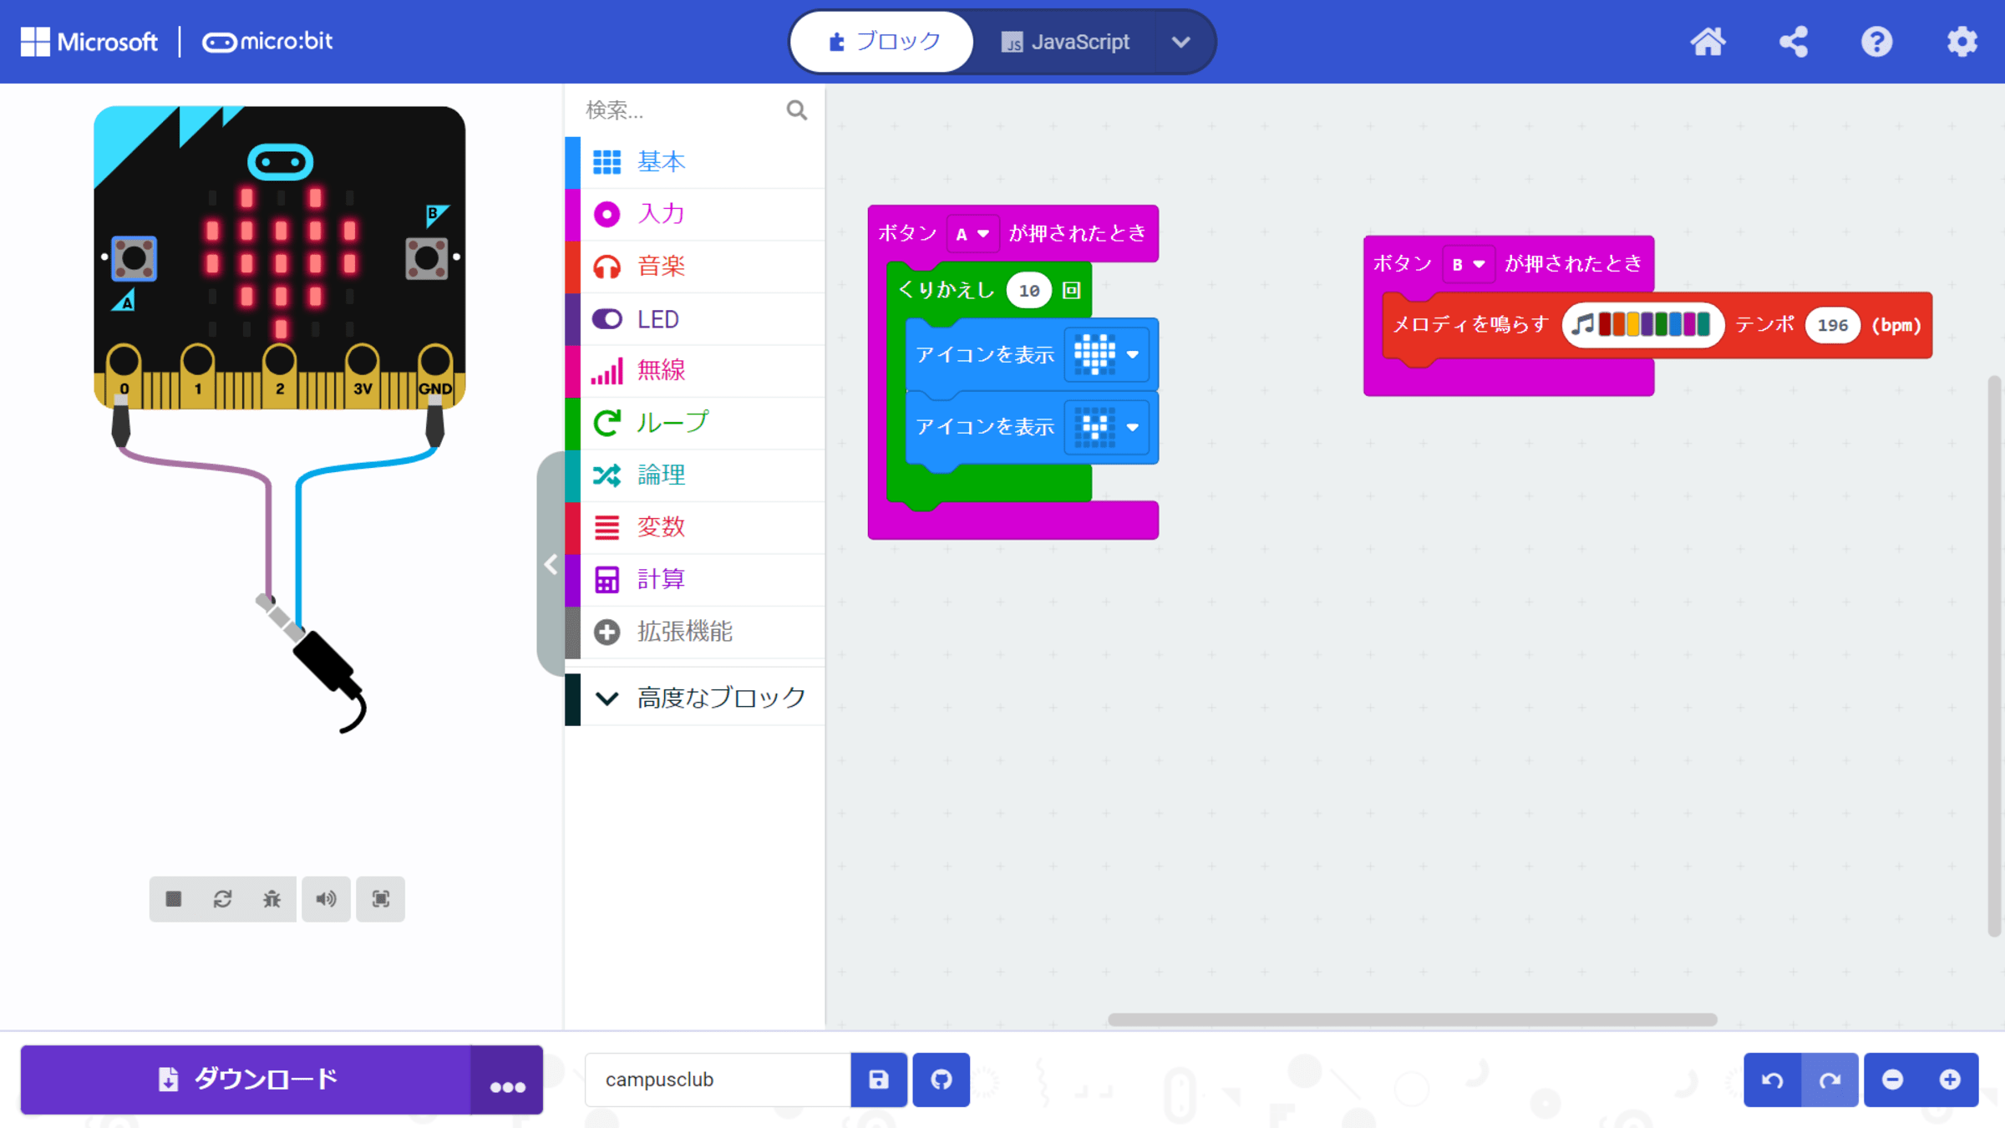Click the Home icon in header
Image resolution: width=2005 pixels, height=1128 pixels.
tap(1708, 42)
